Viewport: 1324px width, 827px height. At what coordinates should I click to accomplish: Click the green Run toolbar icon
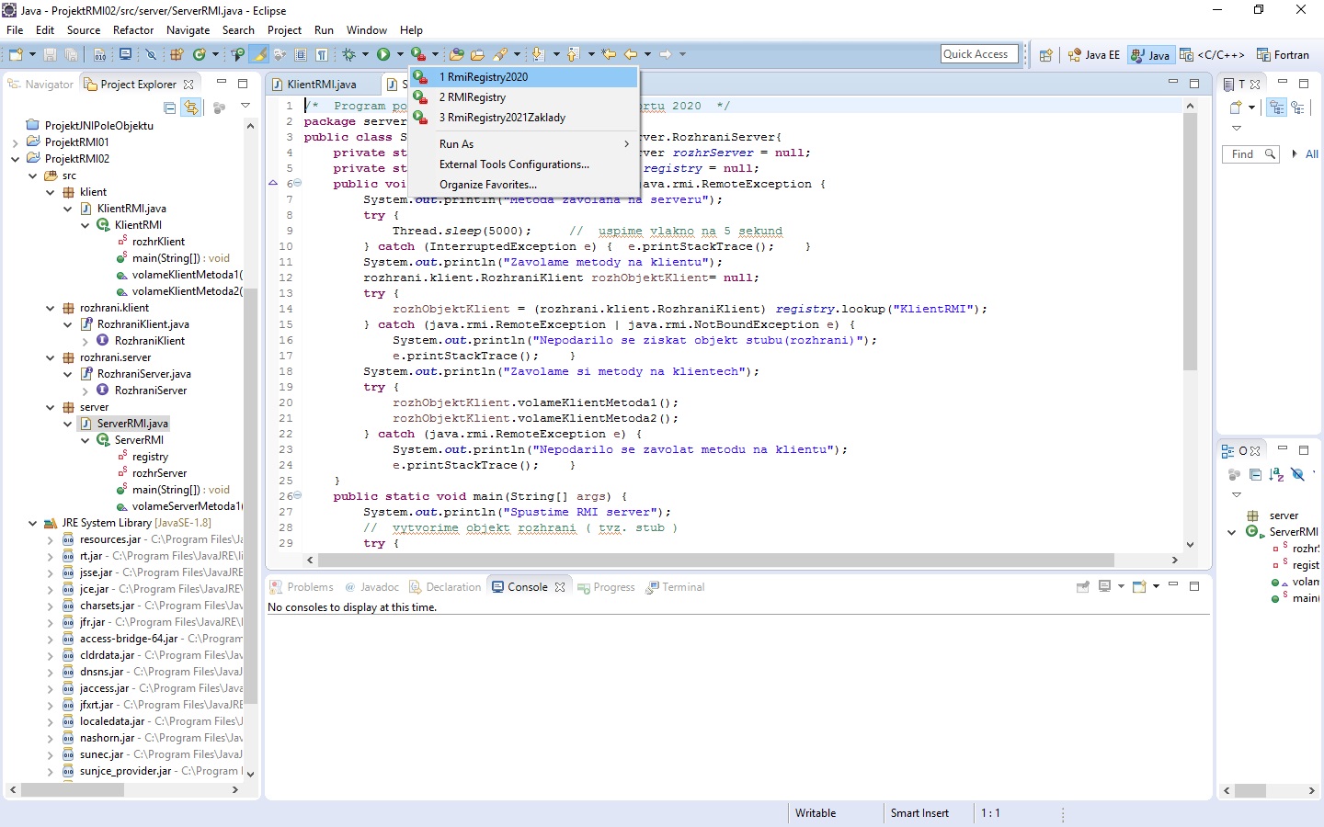(383, 54)
